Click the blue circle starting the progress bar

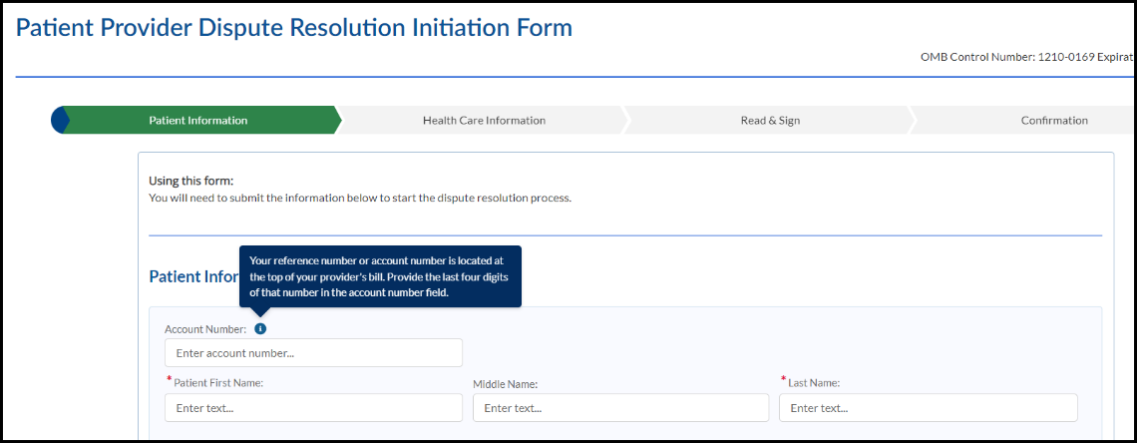point(59,120)
